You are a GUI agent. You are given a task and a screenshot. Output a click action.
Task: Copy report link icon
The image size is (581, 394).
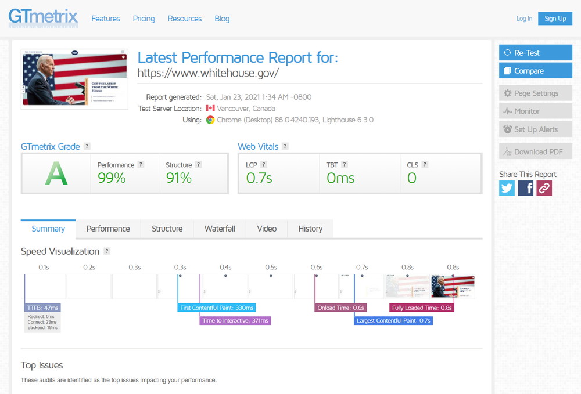point(544,189)
